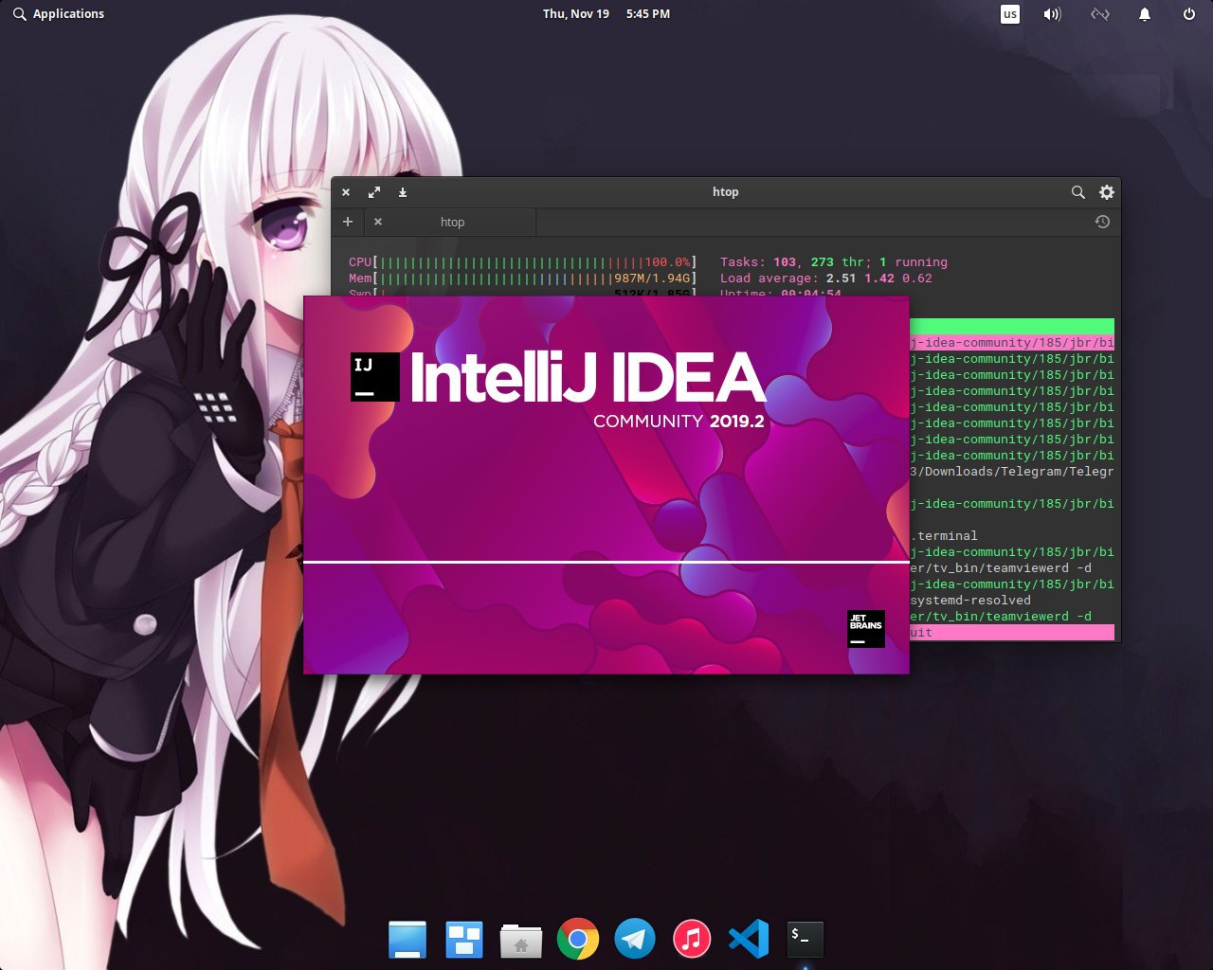This screenshot has height=970, width=1213.
Task: Open the date and time indicator
Action: 606,14
